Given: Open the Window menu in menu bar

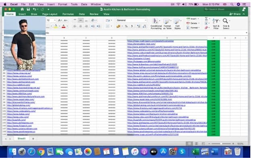Looking at the screenshot, I should pos(95,4).
